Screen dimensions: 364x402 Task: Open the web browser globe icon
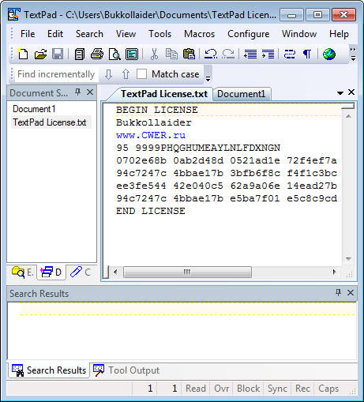[x=329, y=54]
